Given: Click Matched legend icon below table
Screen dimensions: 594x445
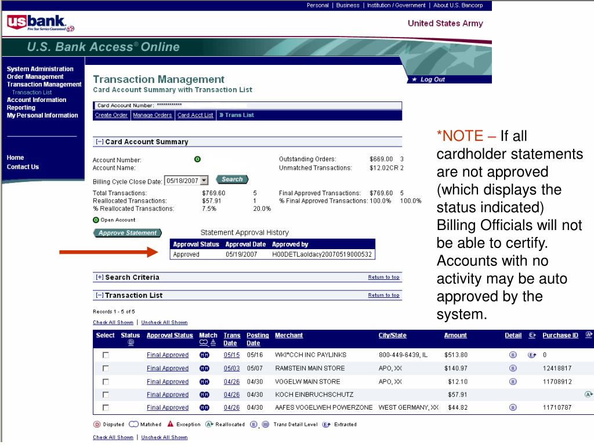Looking at the screenshot, I should 134,425.
